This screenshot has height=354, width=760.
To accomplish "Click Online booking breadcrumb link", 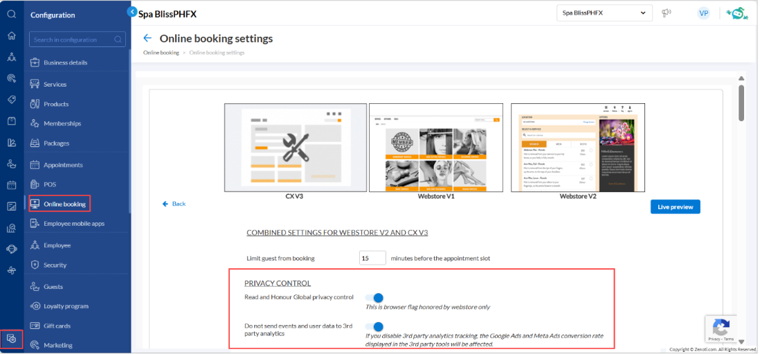I will [x=161, y=53].
